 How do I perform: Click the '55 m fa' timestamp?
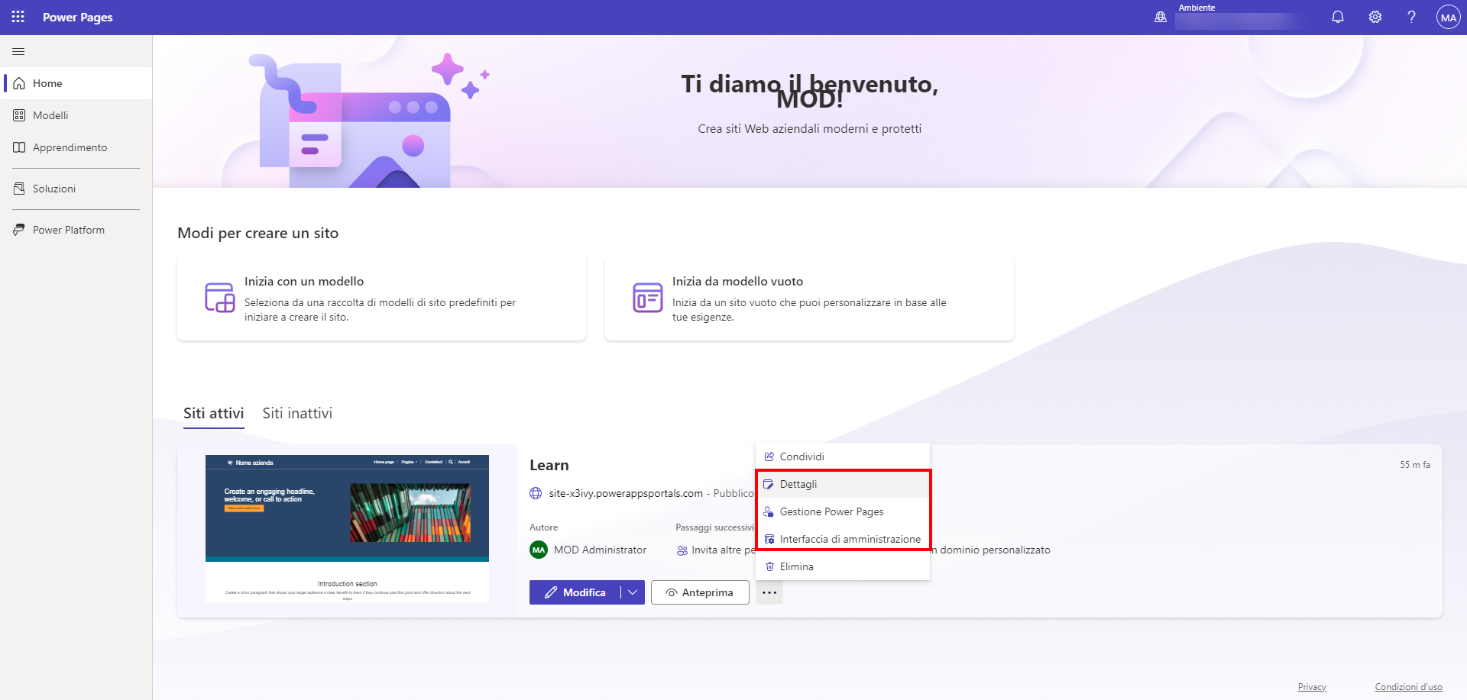[1415, 465]
